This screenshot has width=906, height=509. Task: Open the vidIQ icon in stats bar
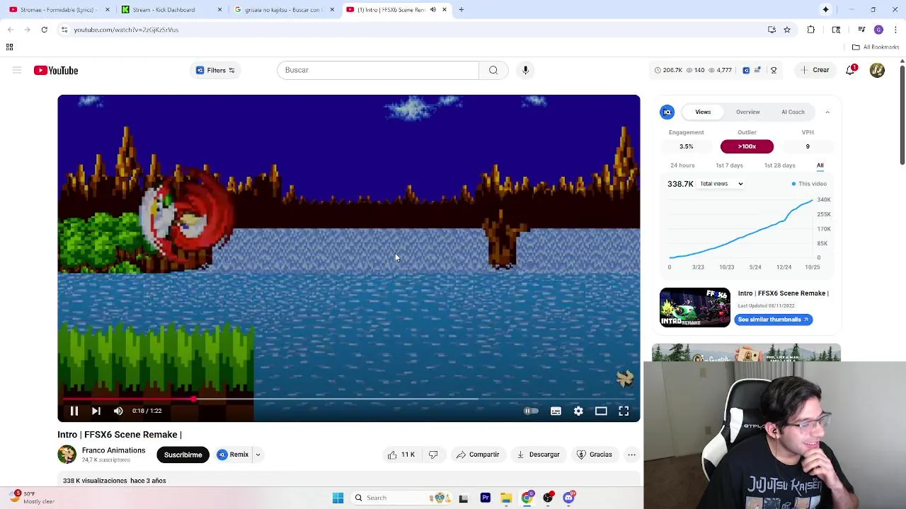[746, 70]
